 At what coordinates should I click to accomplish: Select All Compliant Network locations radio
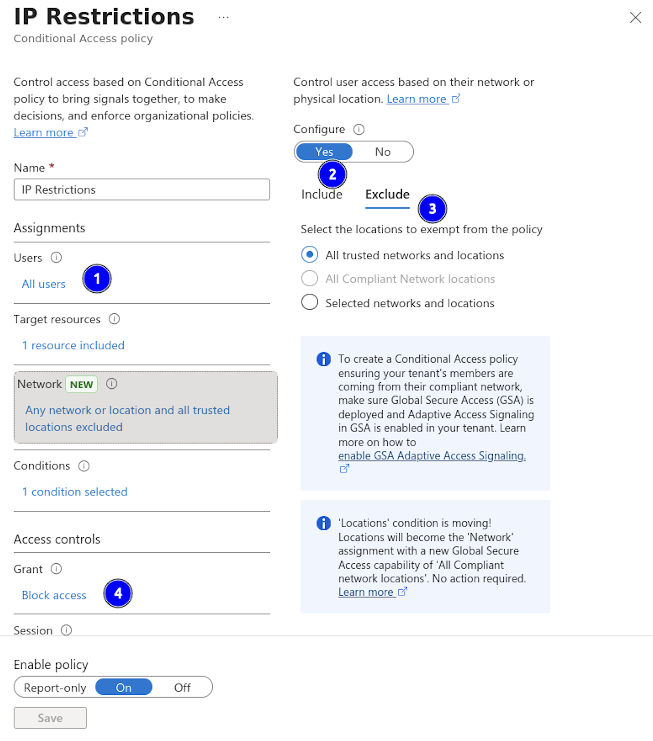(310, 278)
